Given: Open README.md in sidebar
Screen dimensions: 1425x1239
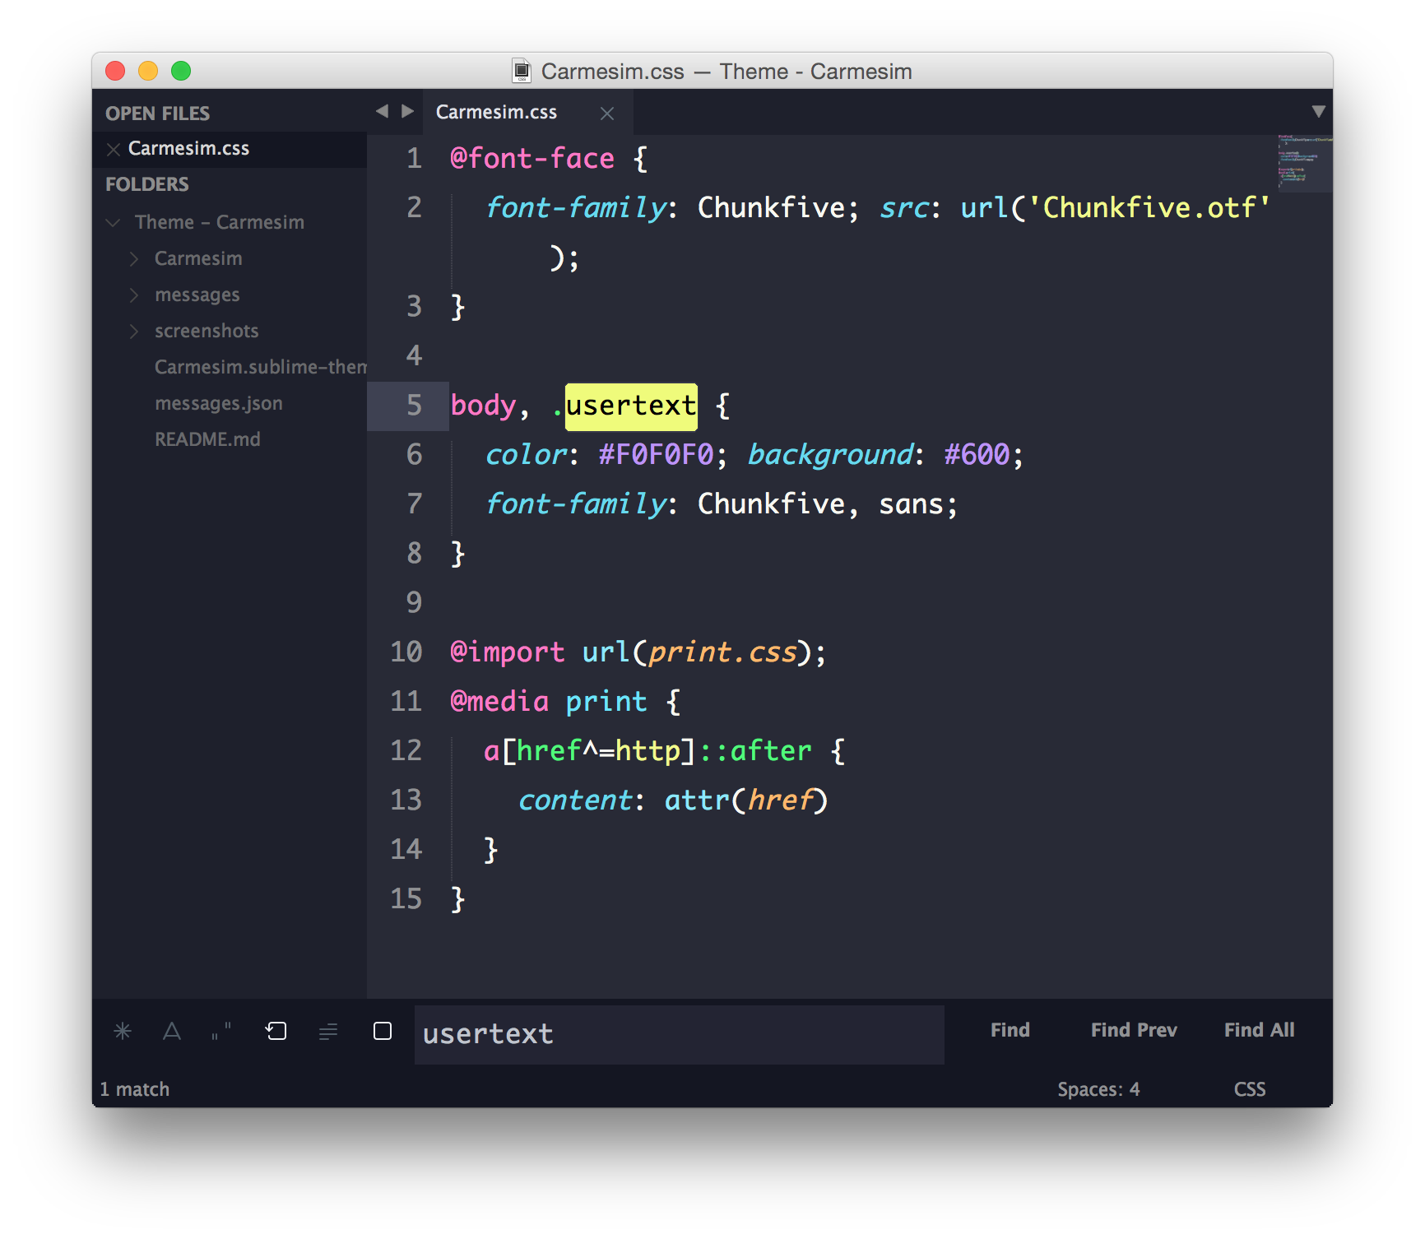Looking at the screenshot, I should point(207,439).
